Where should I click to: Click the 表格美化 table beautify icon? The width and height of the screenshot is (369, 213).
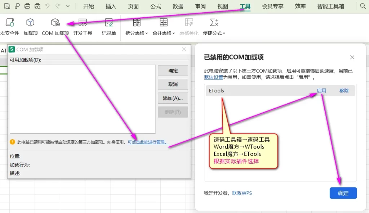coord(189,23)
